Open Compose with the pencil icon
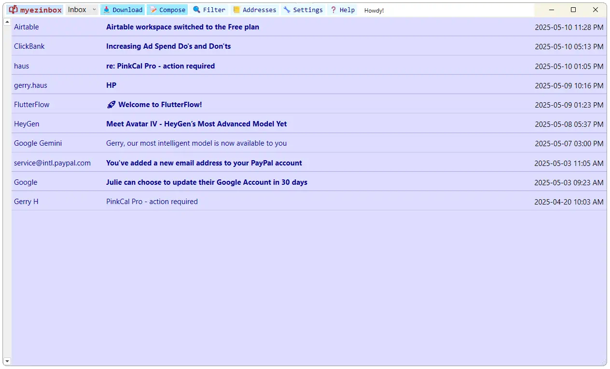The height and width of the screenshot is (369, 610). [x=153, y=10]
